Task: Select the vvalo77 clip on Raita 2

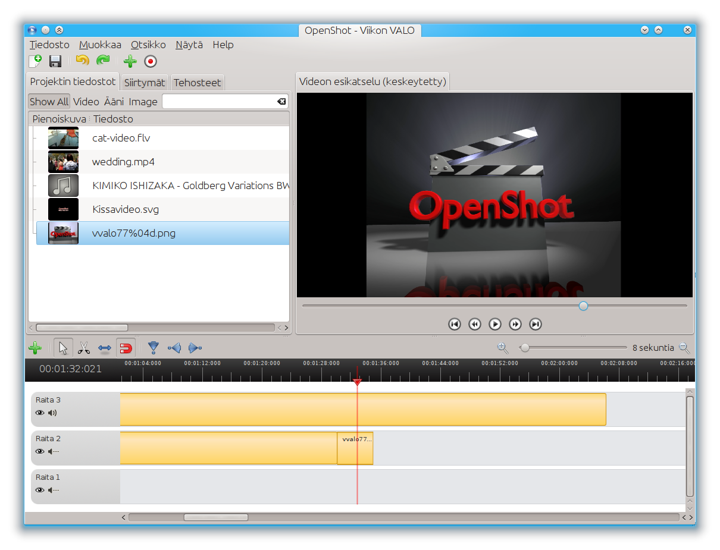Action: [355, 448]
